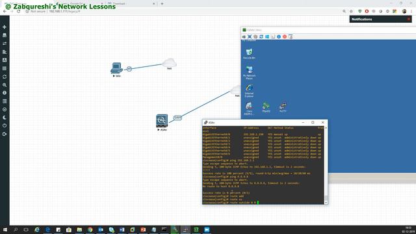416x234 pixels.
Task: Dismiss the Notifications panel with red X
Action: [409, 19]
